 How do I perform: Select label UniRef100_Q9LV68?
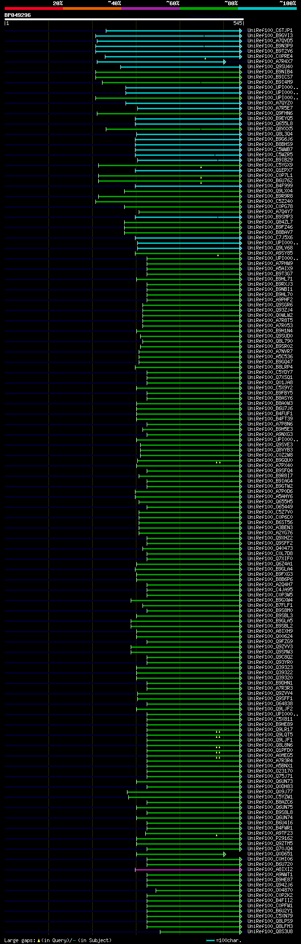pyautogui.click(x=270, y=248)
